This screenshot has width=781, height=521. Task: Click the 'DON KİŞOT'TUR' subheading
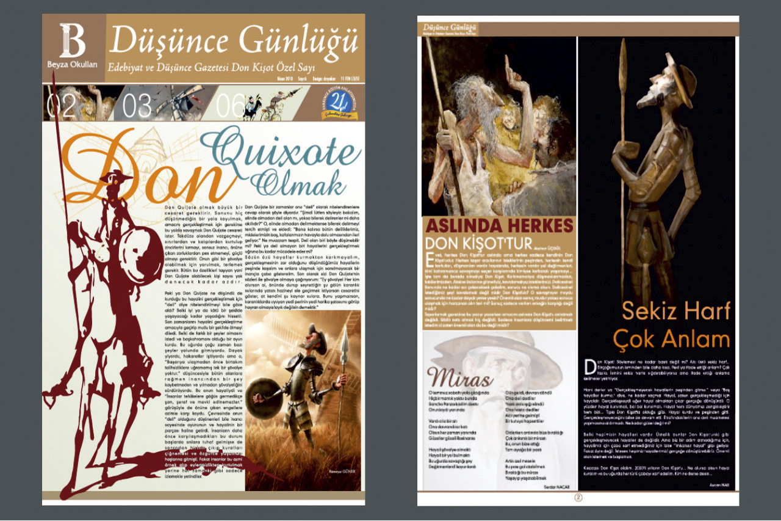click(479, 242)
